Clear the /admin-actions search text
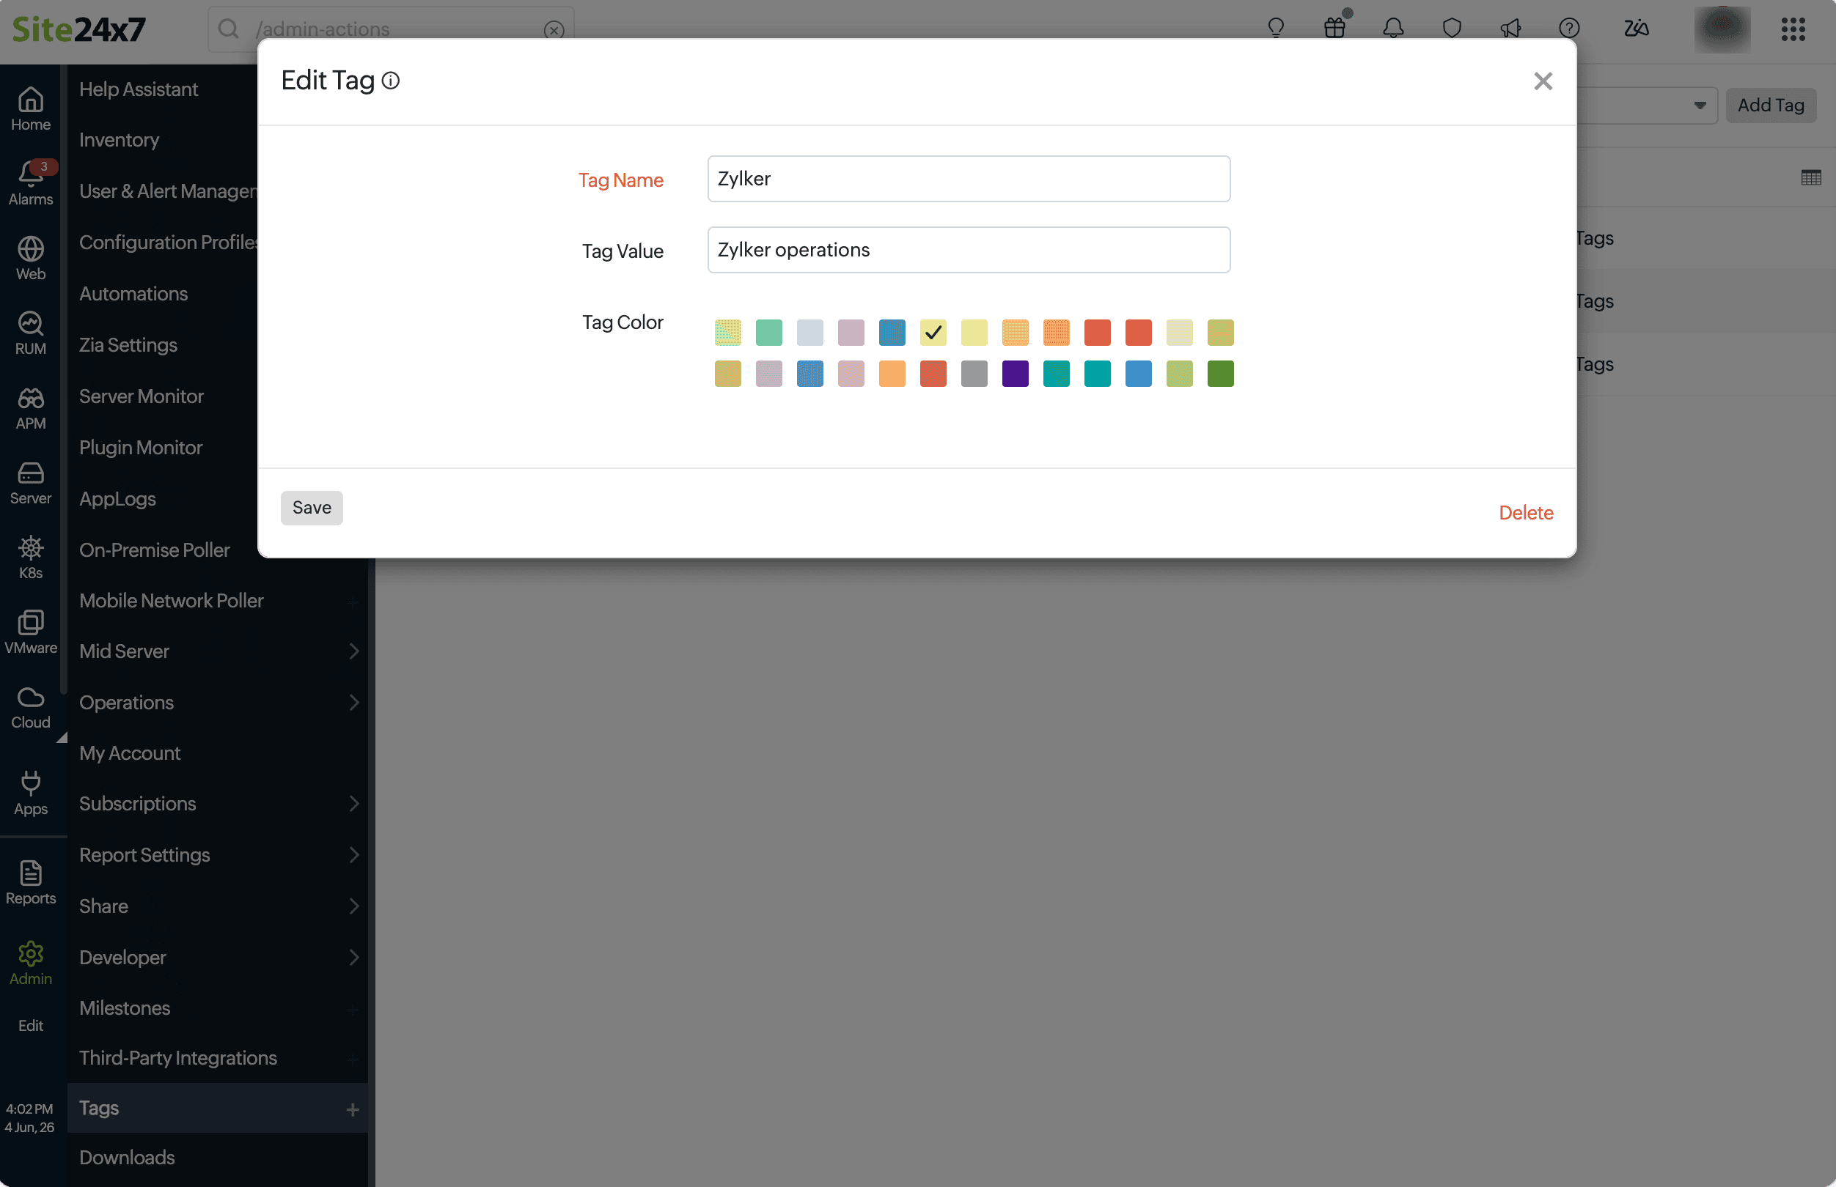1836x1187 pixels. 554,30
